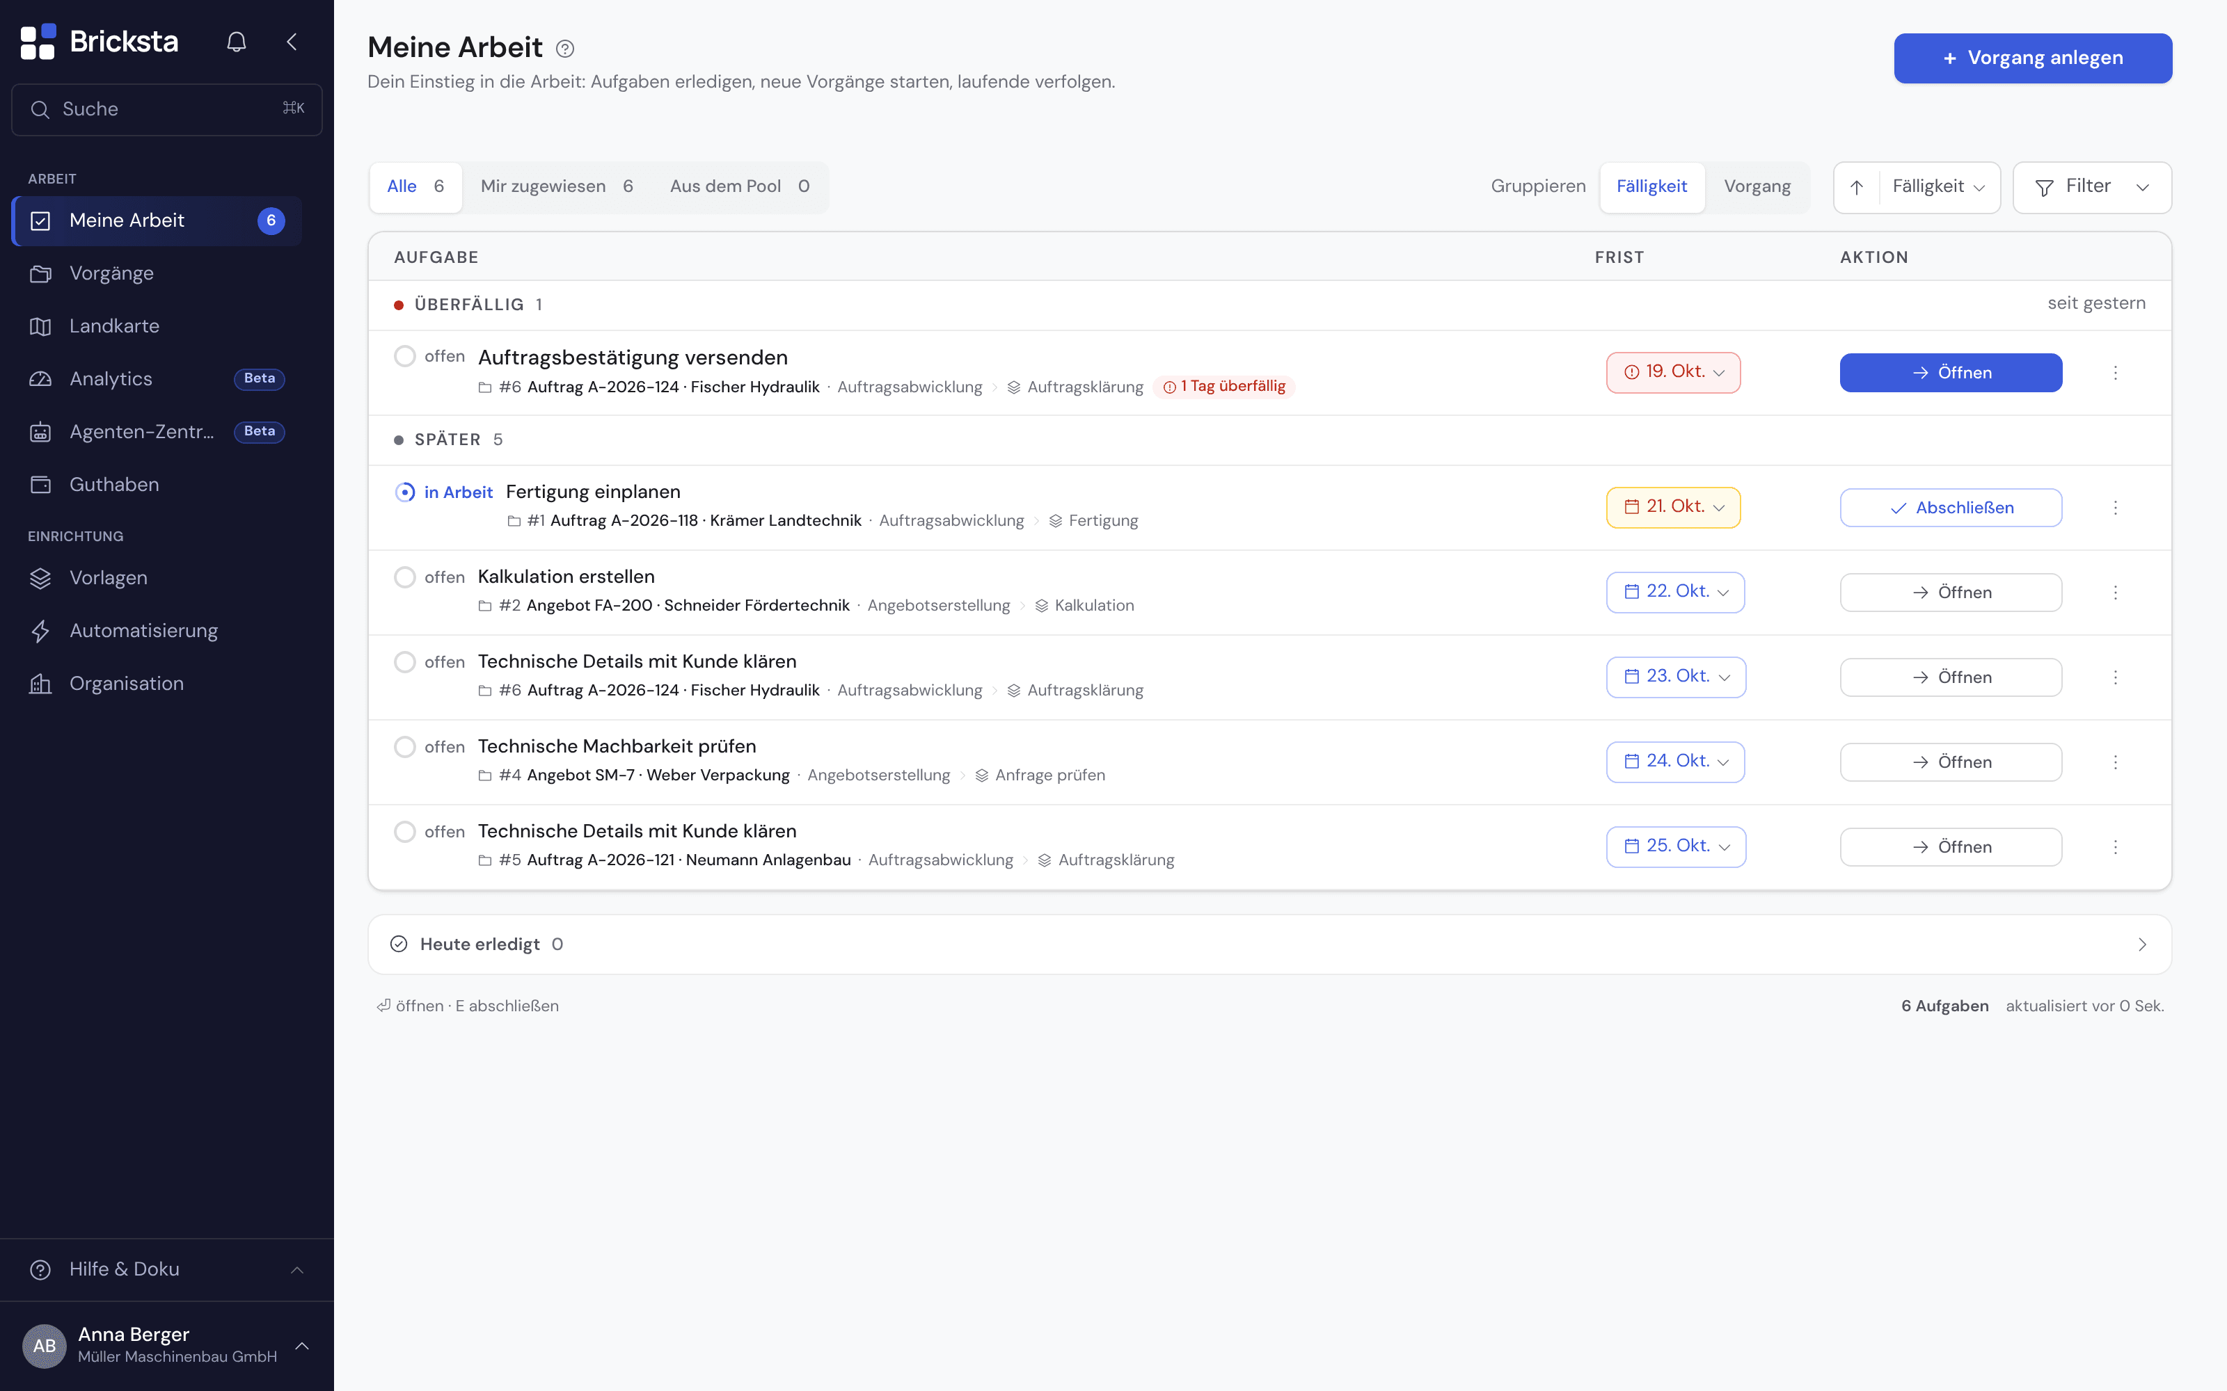Click the Vorgang anlegen button
The height and width of the screenshot is (1391, 2227).
tap(2032, 58)
